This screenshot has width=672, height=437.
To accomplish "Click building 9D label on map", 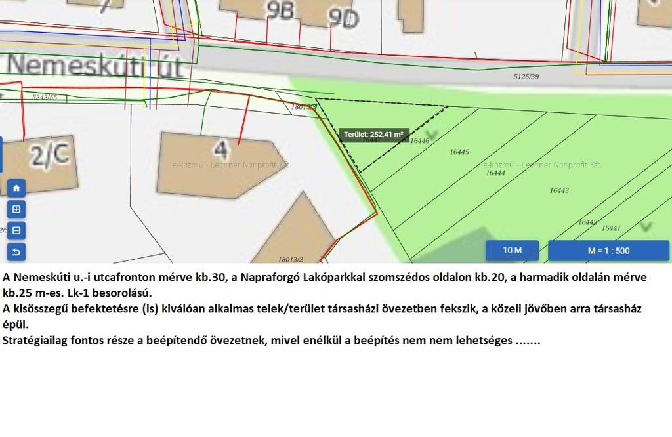I will coord(344,18).
